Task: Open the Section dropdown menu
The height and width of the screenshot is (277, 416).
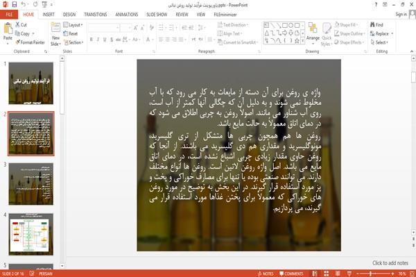Action: coord(73,42)
